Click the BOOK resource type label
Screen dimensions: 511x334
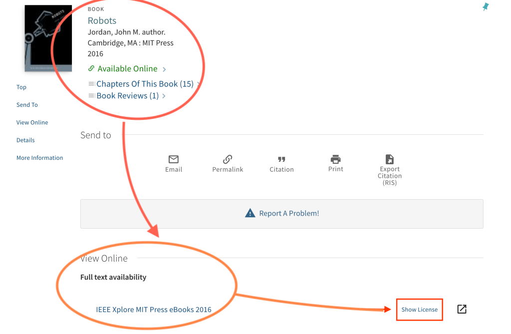pyautogui.click(x=96, y=9)
